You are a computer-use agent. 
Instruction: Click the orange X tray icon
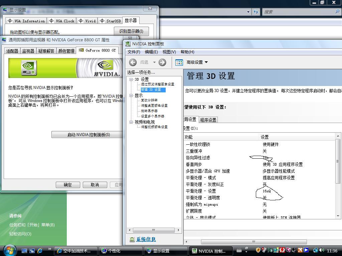click(x=300, y=250)
